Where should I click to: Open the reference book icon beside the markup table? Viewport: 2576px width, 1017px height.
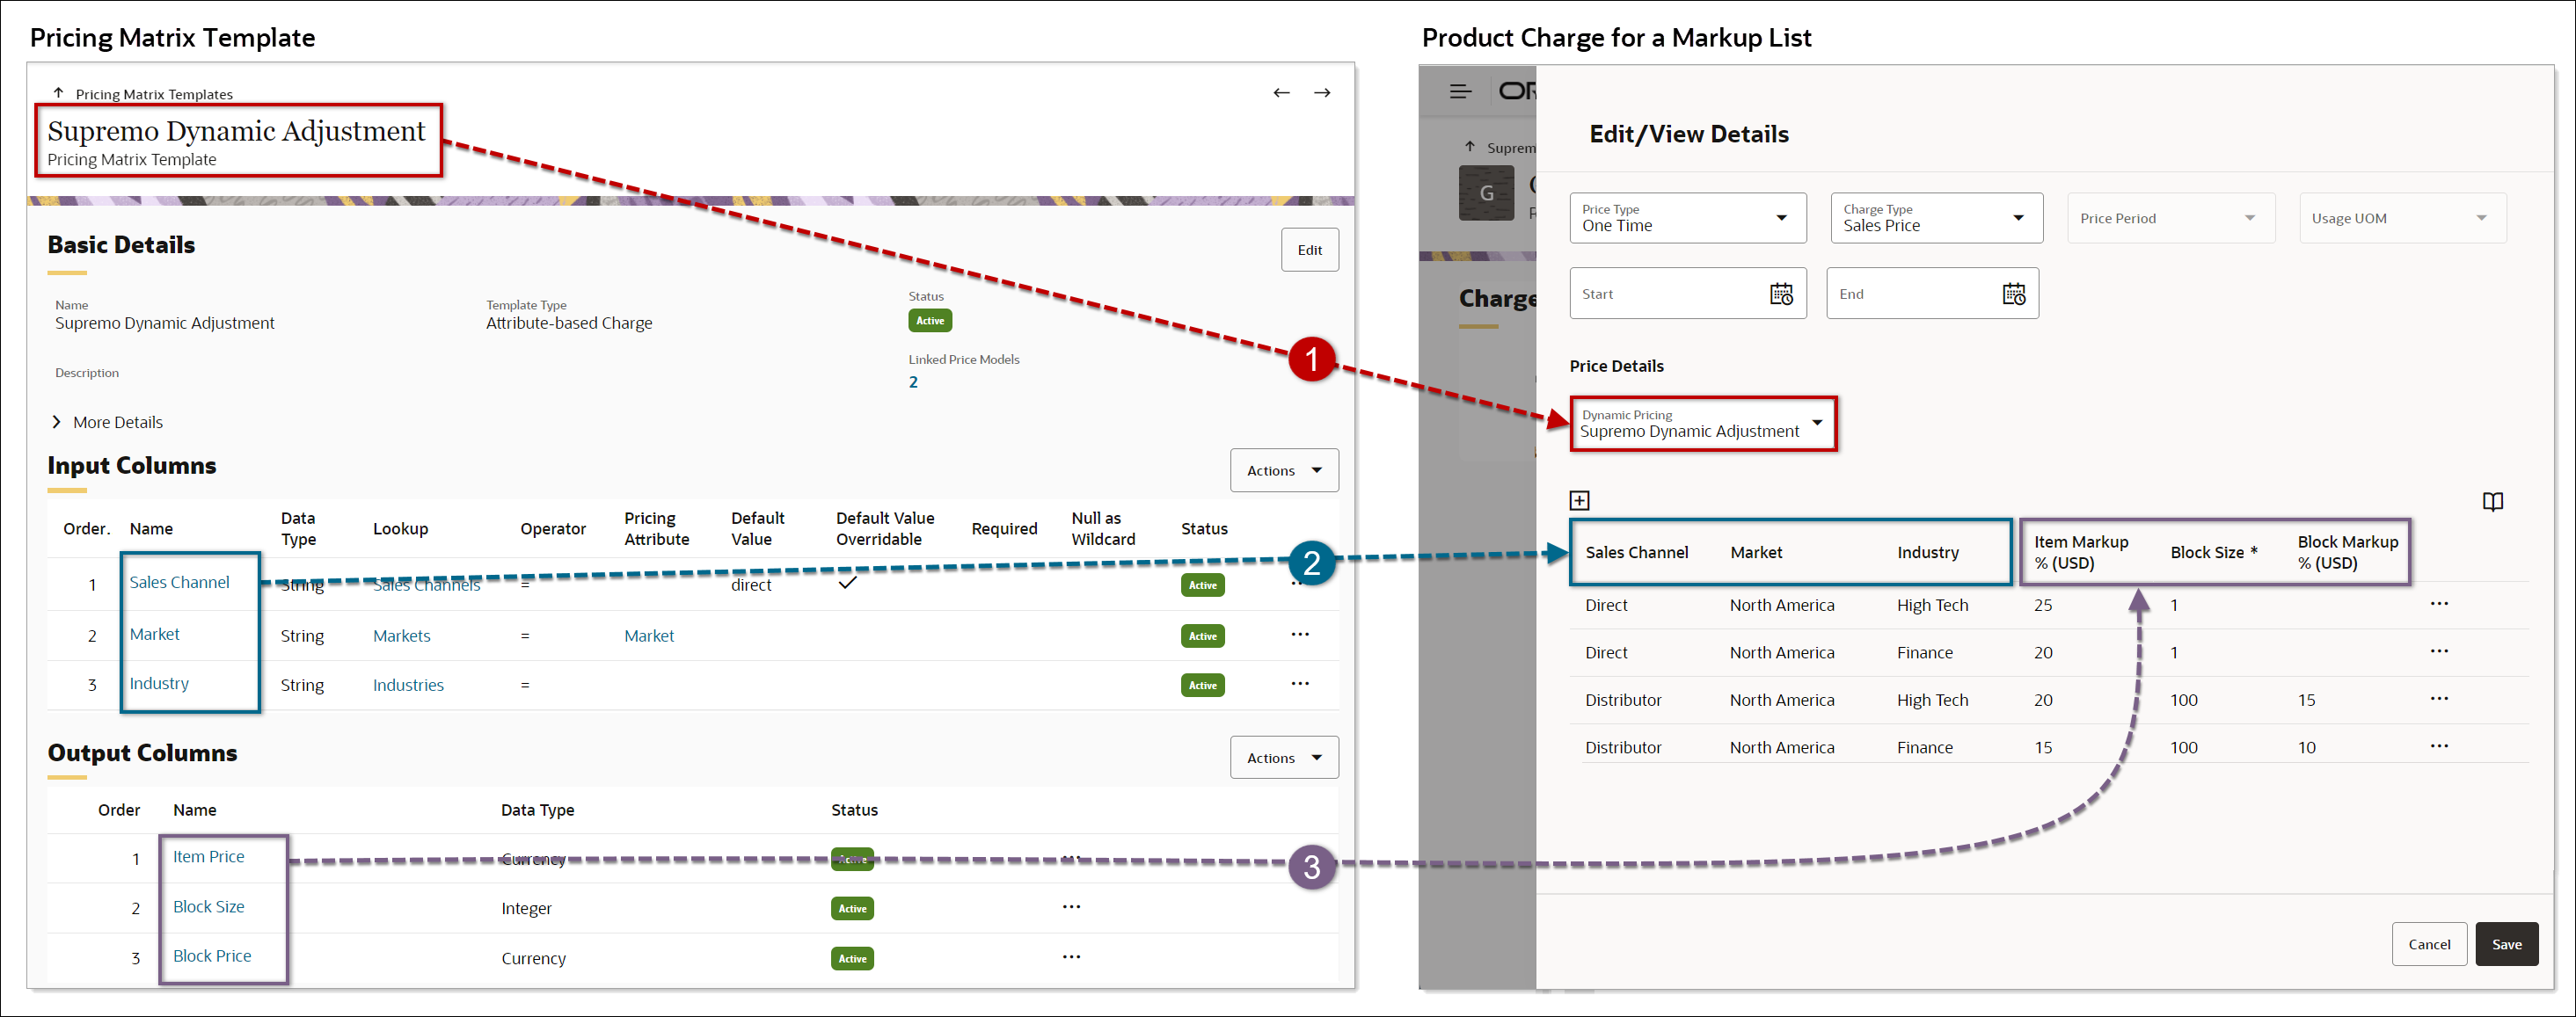2492,502
